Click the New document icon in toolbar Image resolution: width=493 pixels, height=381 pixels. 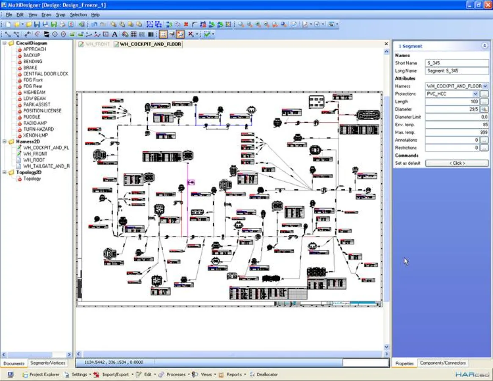pyautogui.click(x=8, y=25)
